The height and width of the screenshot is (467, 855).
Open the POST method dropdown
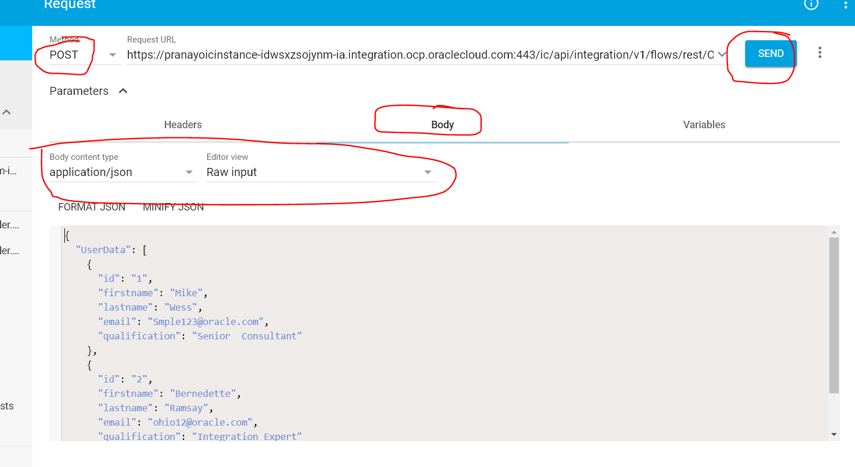pyautogui.click(x=113, y=55)
